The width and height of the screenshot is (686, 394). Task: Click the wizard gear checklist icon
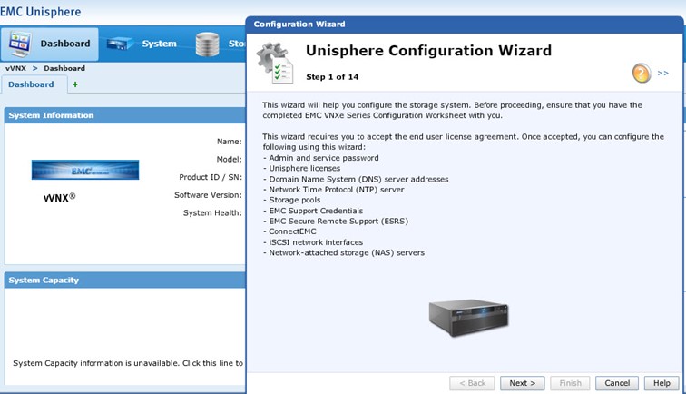(x=275, y=63)
